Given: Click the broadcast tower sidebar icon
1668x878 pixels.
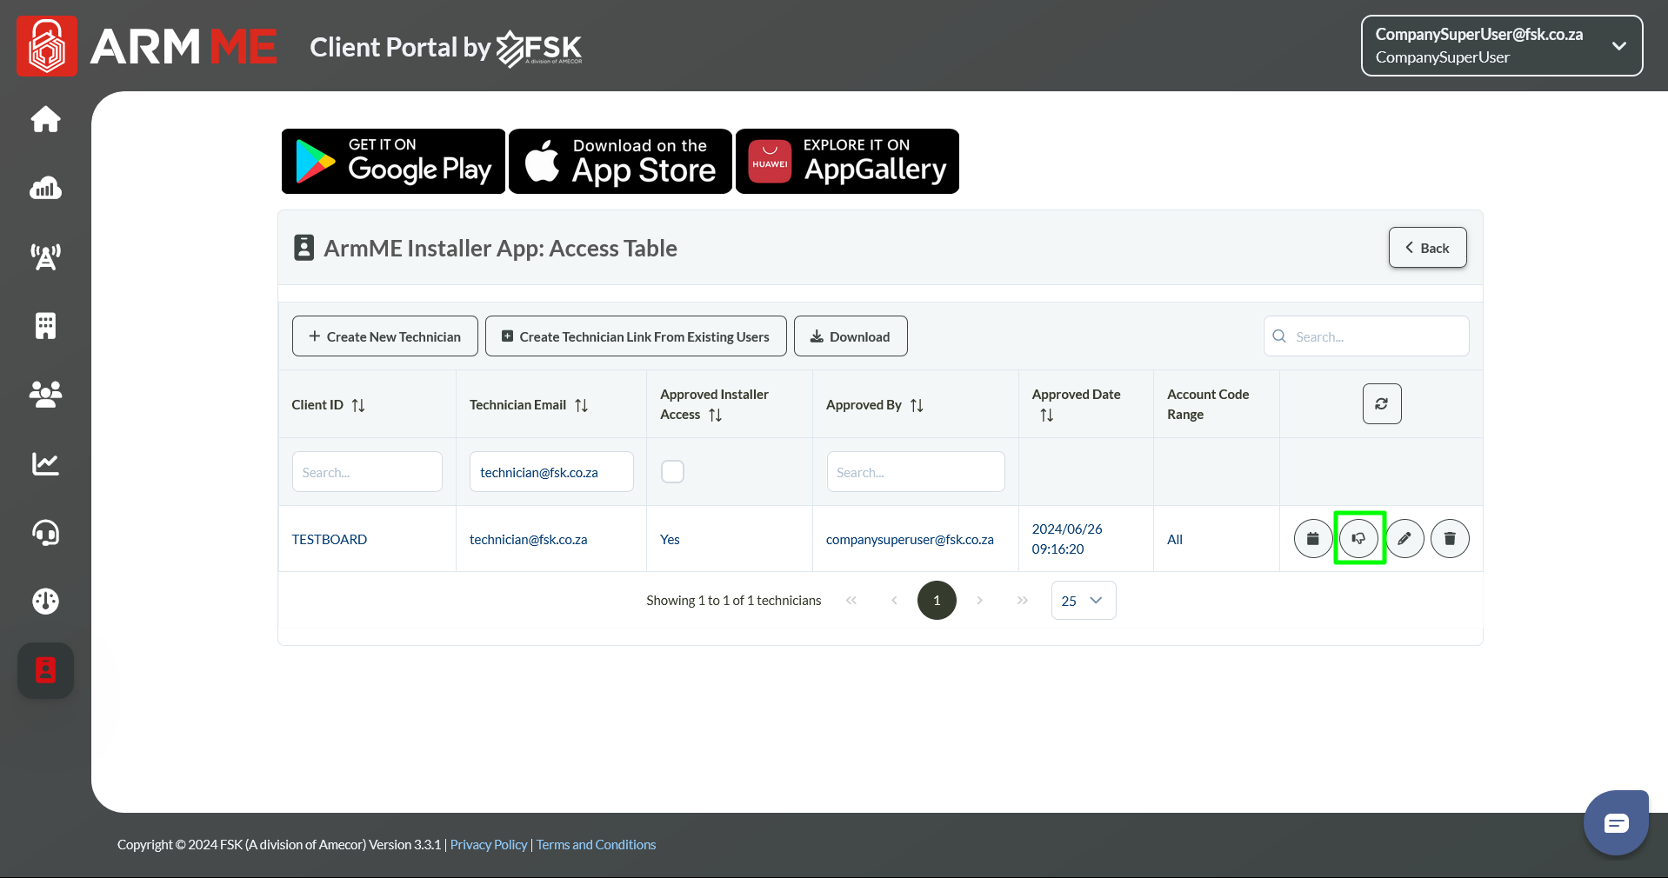Looking at the screenshot, I should (45, 256).
